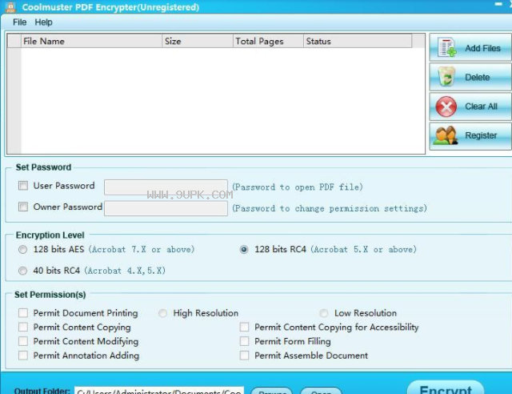Choose Low Resolution printing option
Viewport: 512px width, 394px height.
coord(323,313)
